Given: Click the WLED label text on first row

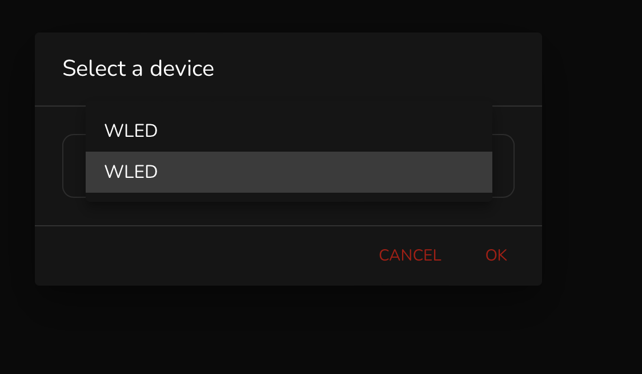Looking at the screenshot, I should coord(130,131).
